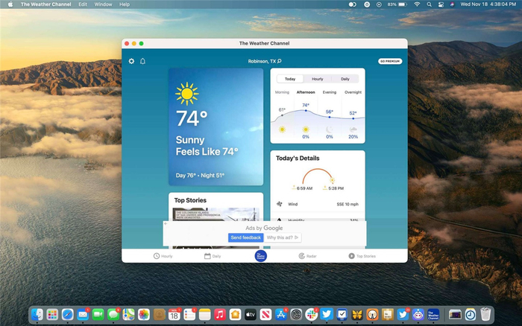Click the ad panel back arrow
Viewport: 522px width, 326px height.
166,223
